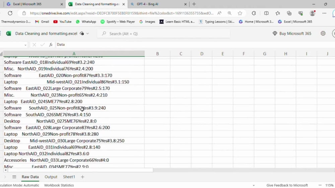Toggle the split screen icon
This screenshot has width=335, height=188.
point(266,13)
